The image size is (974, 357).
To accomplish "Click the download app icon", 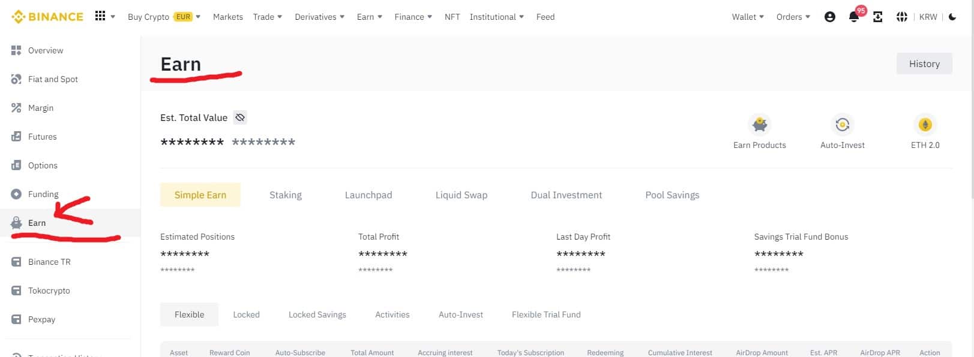I will click(x=877, y=17).
